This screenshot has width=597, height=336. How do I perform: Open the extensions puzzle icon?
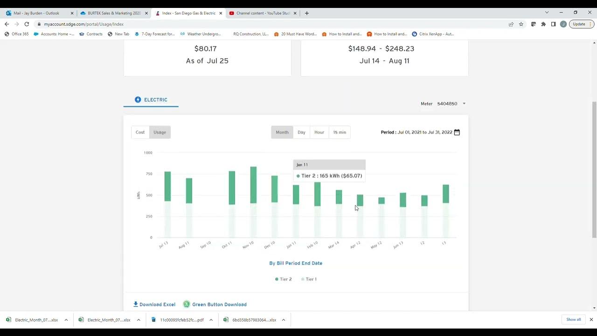(543, 24)
